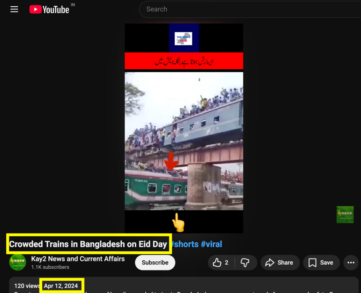The image size is (361, 293).
Task: Open the YouTube home page via the logo
Action: [x=49, y=9]
